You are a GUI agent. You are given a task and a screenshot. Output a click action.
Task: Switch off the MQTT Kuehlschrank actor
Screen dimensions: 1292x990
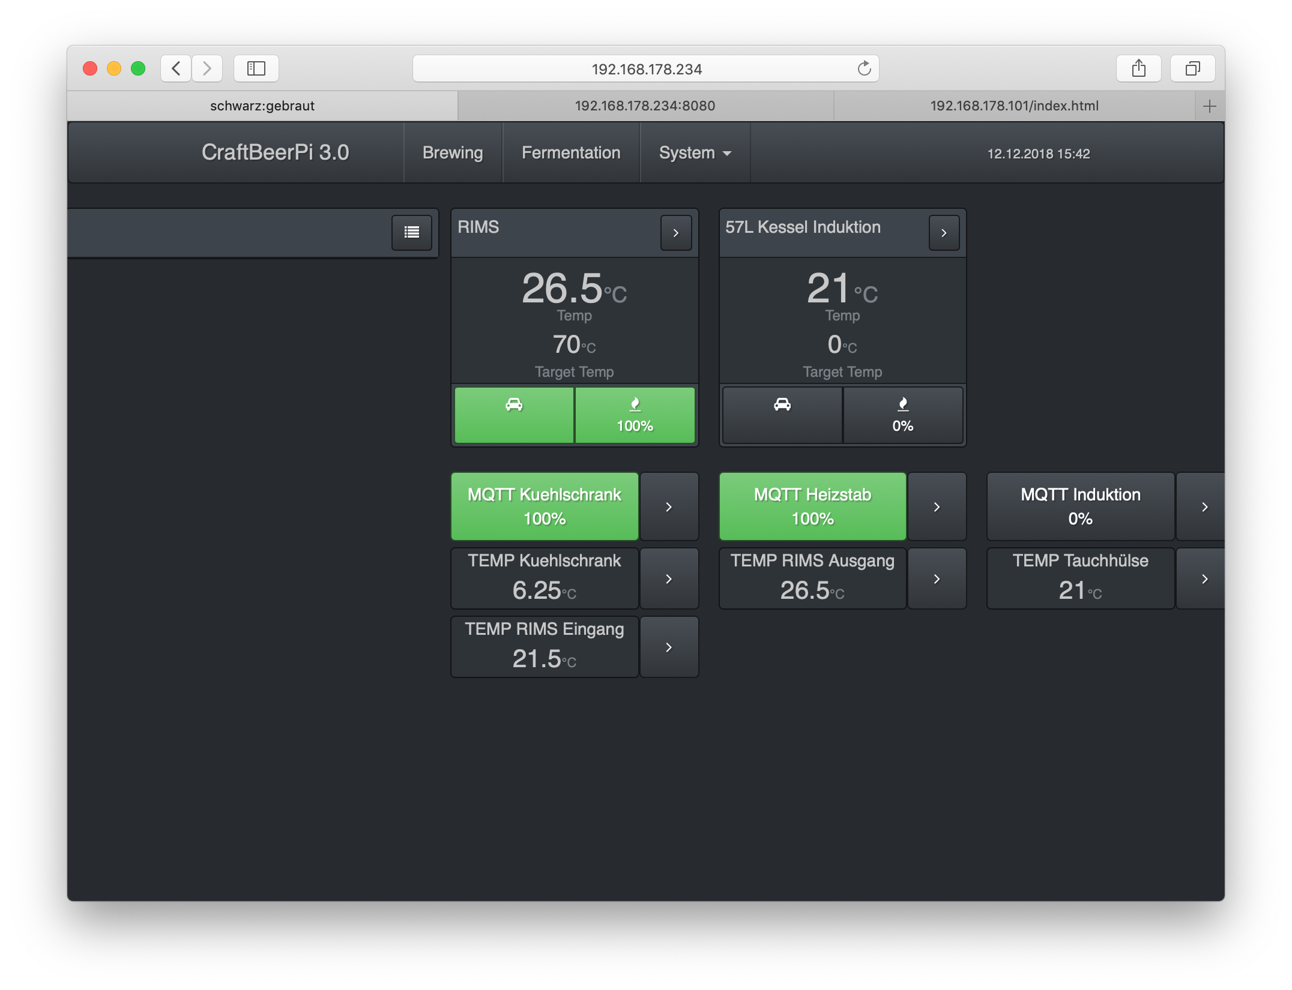point(544,506)
